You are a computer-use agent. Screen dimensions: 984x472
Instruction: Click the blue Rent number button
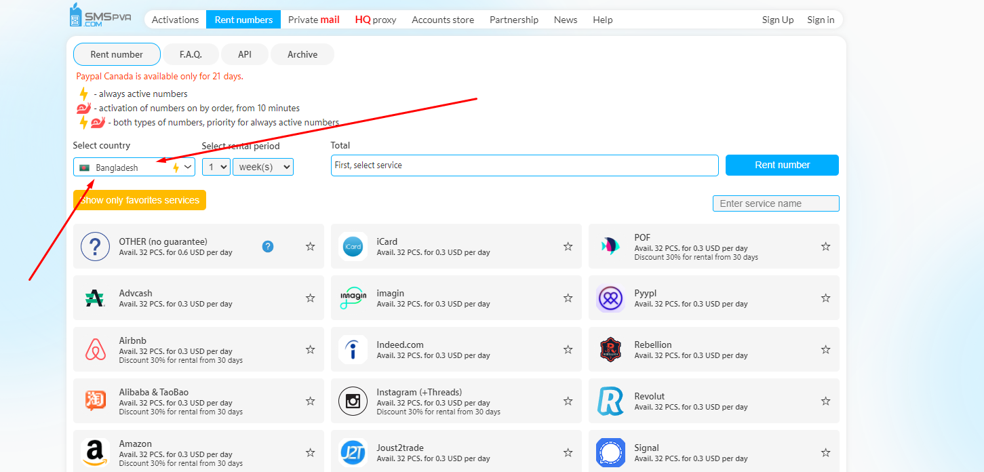[x=782, y=165]
